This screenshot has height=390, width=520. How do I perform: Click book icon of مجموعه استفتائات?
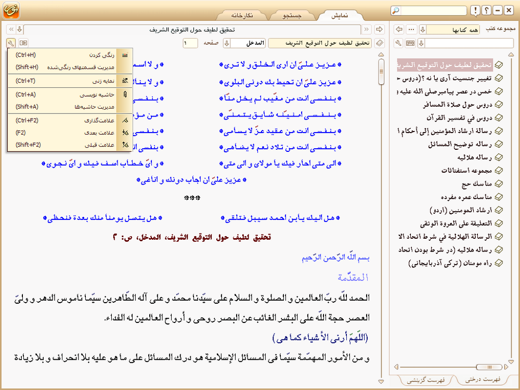(x=499, y=171)
